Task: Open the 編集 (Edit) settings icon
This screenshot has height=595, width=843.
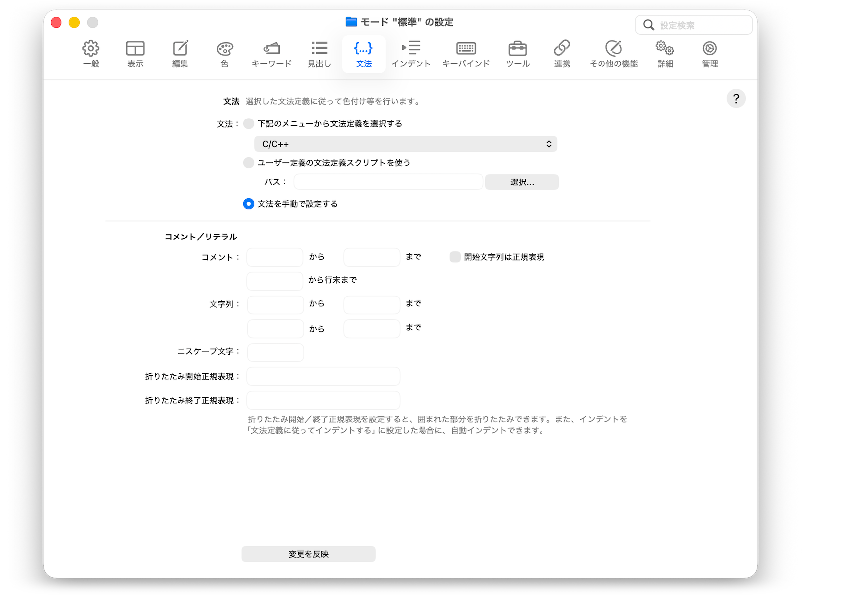Action: (x=180, y=54)
